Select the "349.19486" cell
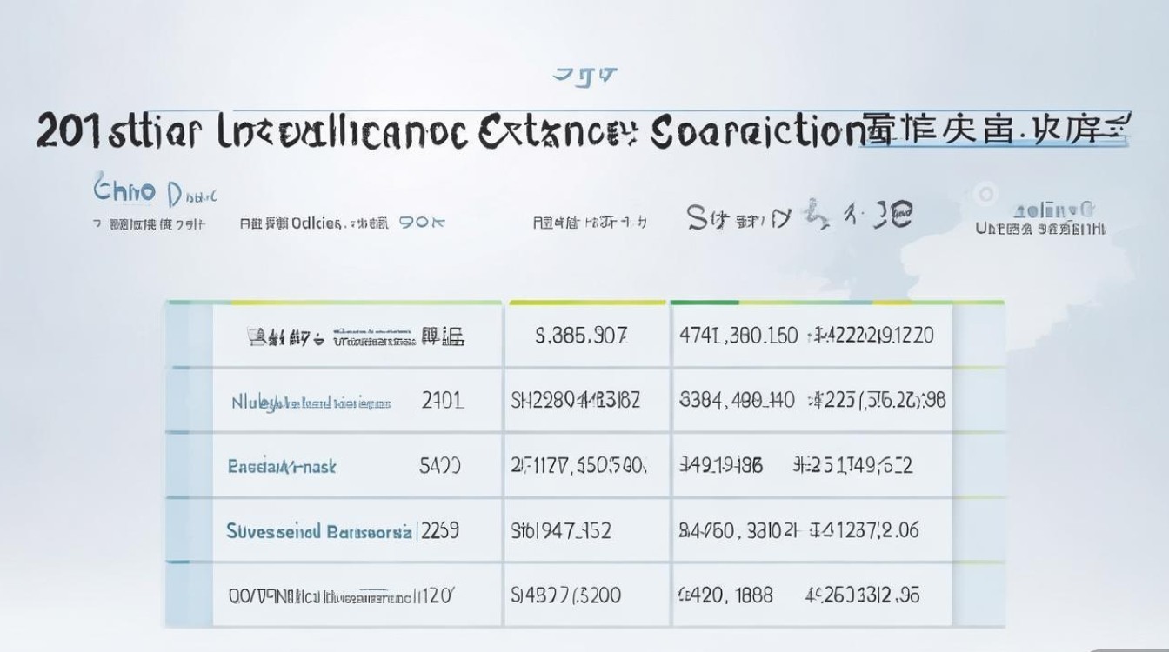 (x=720, y=466)
